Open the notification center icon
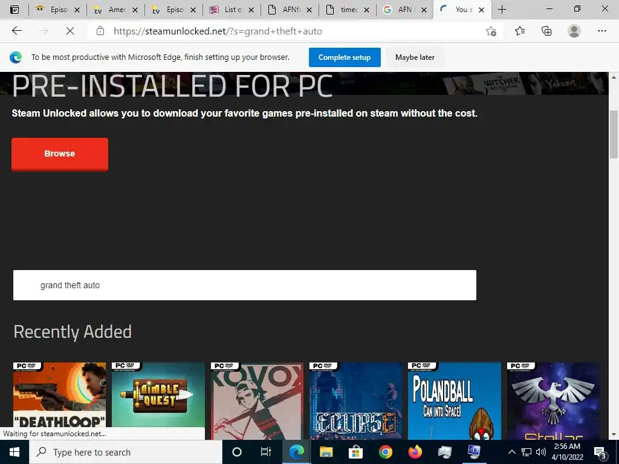Screen dimensions: 619x464 600,453
